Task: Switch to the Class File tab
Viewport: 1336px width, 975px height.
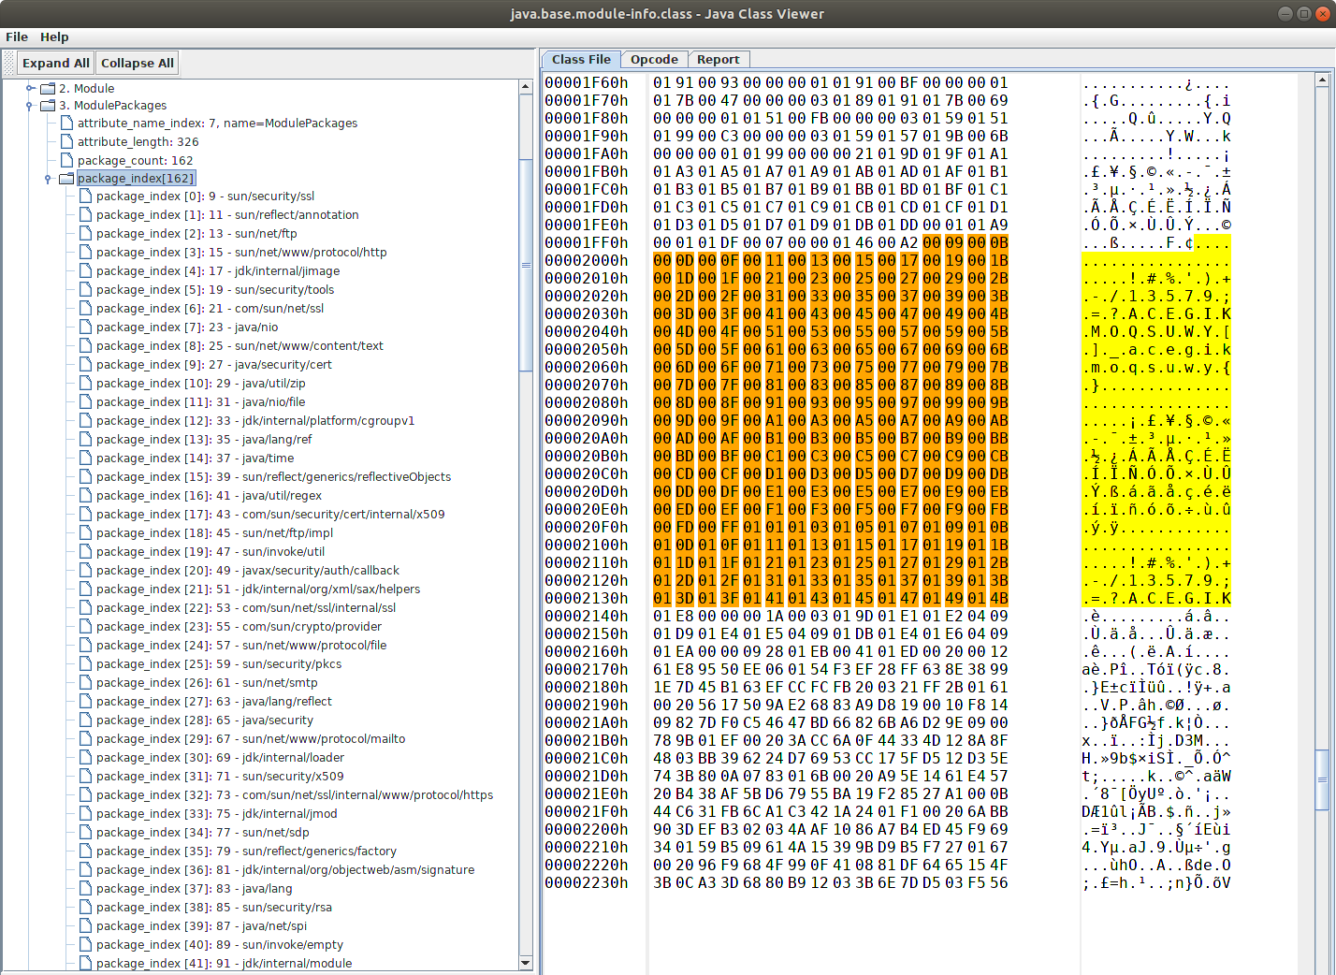Action: pyautogui.click(x=581, y=59)
